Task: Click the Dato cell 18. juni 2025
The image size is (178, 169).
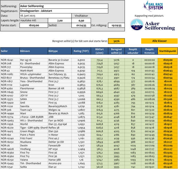Action: coord(45,16)
